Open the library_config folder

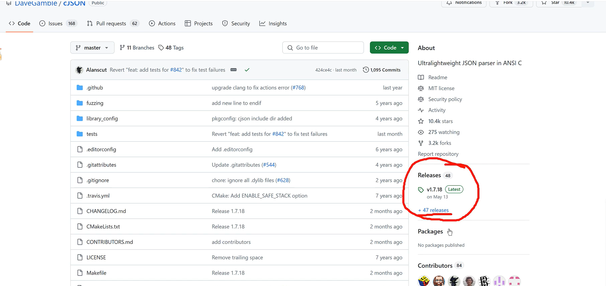click(102, 118)
